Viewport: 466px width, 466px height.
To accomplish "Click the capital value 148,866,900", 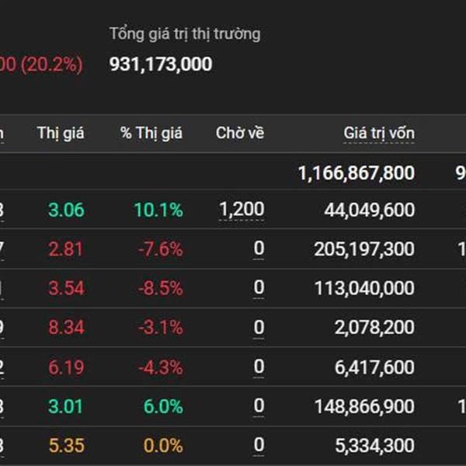I will pos(364,406).
